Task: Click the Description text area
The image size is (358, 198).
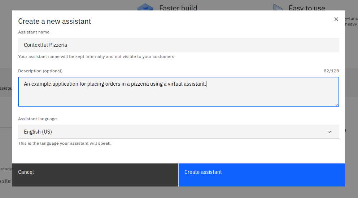Action: click(x=179, y=91)
